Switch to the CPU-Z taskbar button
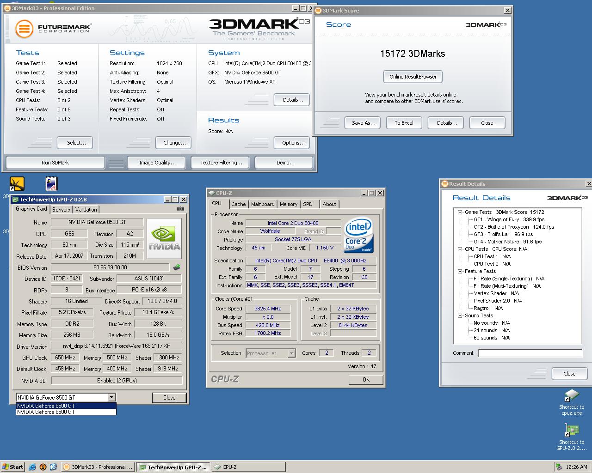Viewport: 592px width, 473px height. [248, 467]
